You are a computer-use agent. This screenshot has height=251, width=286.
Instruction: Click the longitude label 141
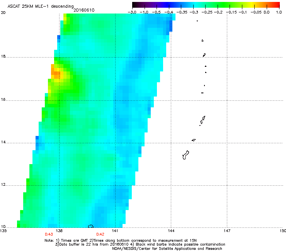coord(115,231)
